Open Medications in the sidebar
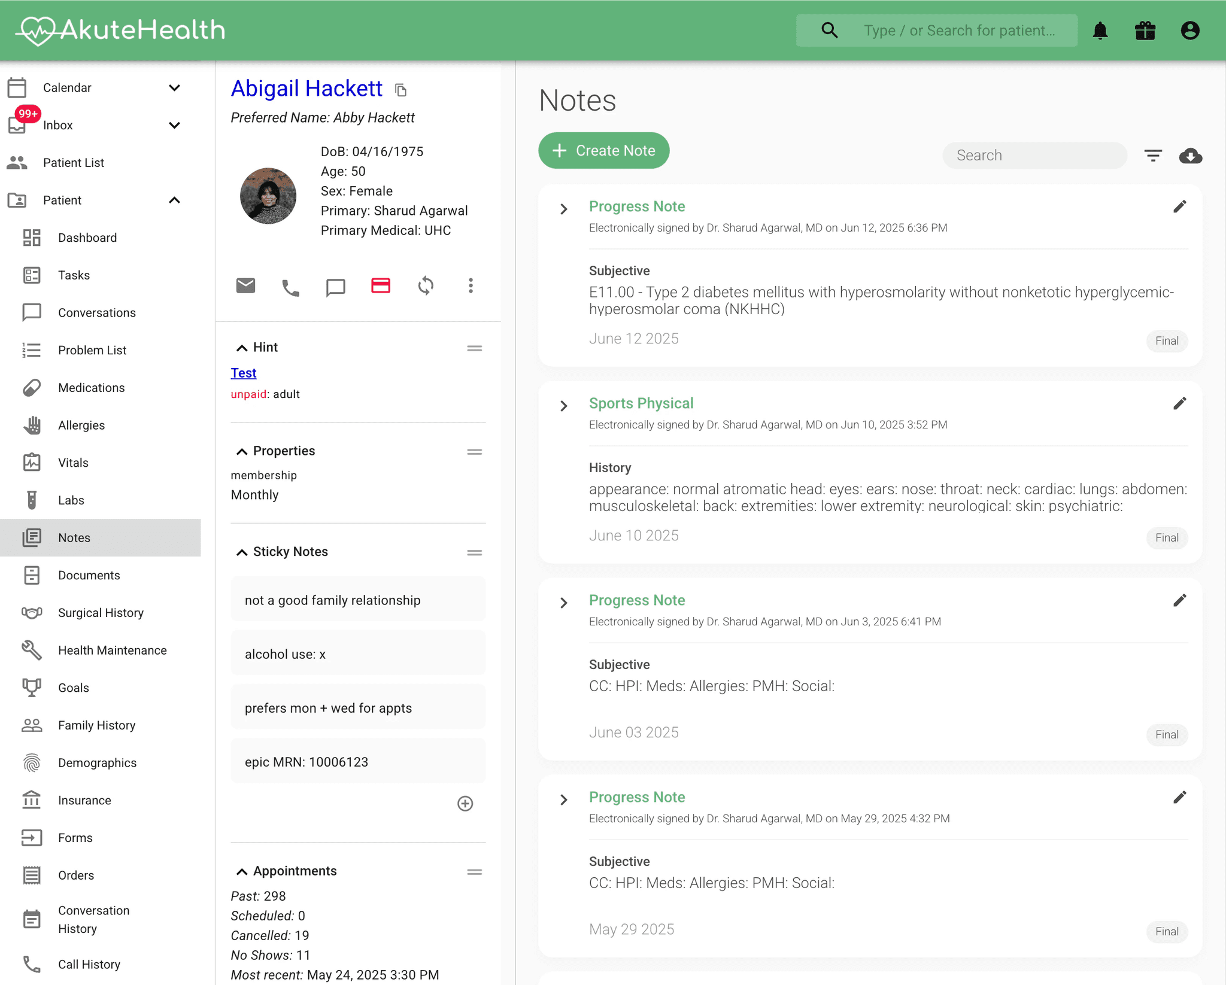The image size is (1226, 985). 91,388
